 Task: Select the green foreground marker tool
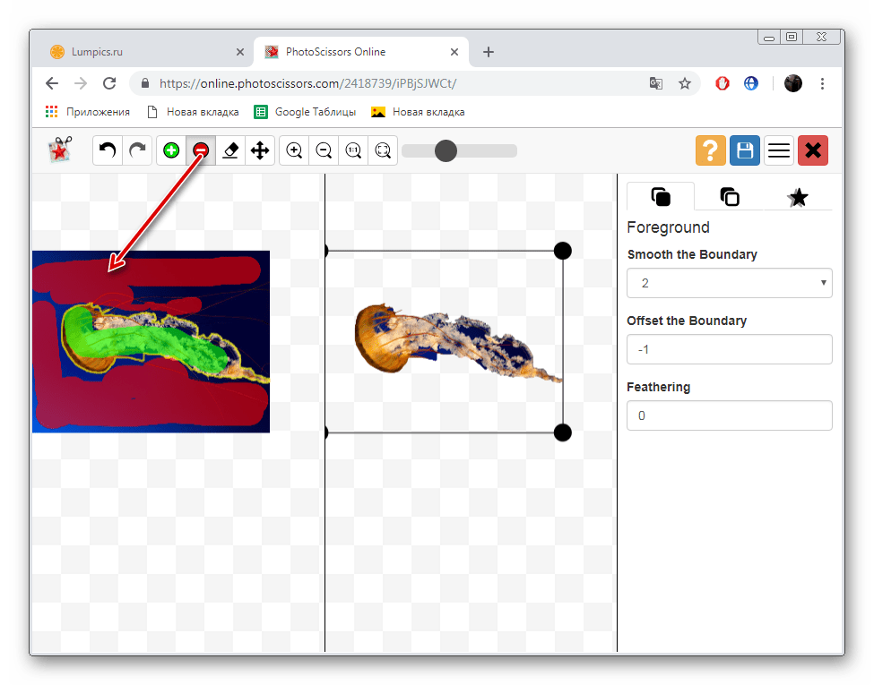[171, 150]
